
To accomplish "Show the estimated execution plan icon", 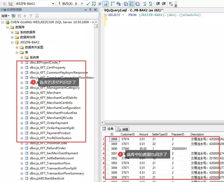I will 94,4.
